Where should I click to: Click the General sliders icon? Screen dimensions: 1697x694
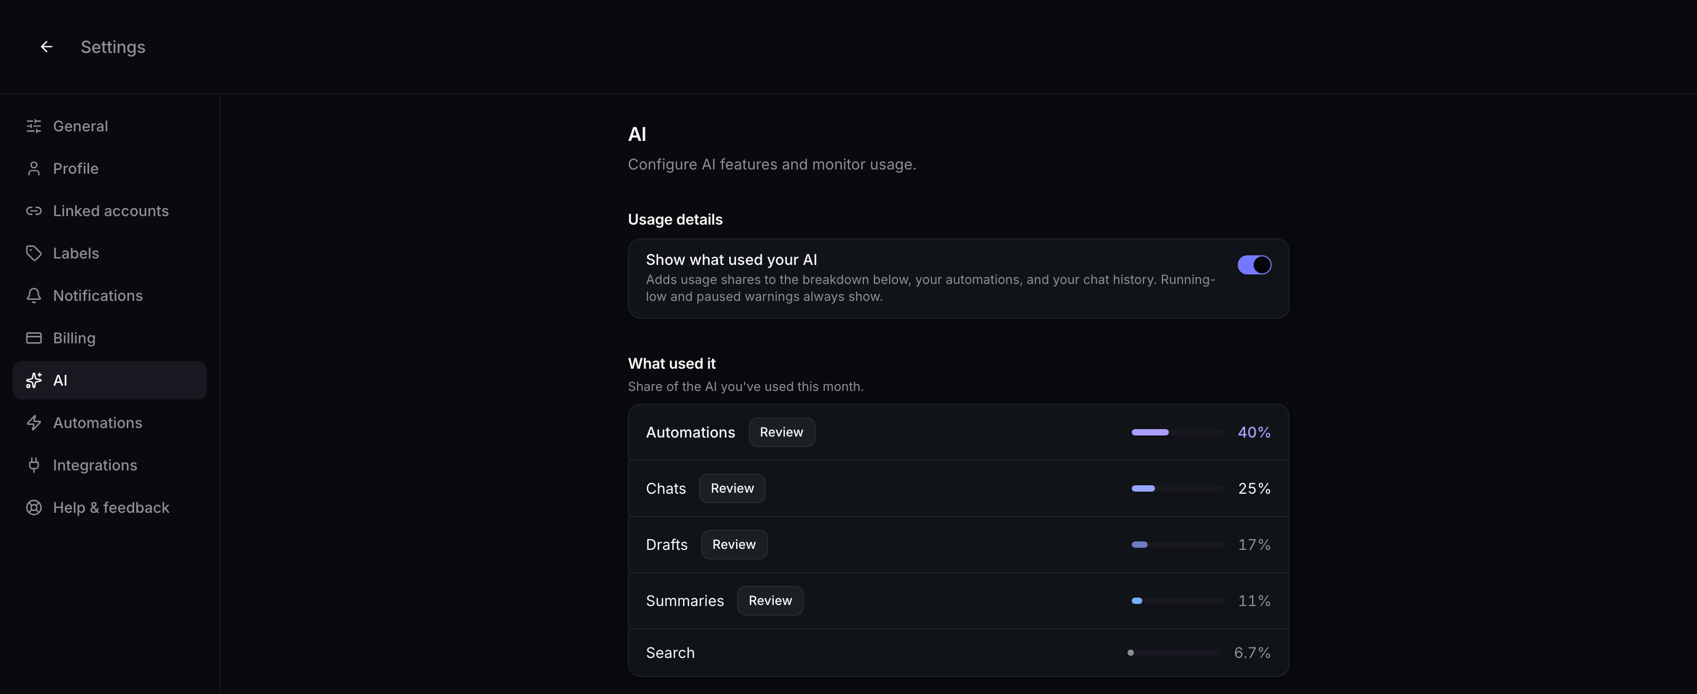pos(33,126)
